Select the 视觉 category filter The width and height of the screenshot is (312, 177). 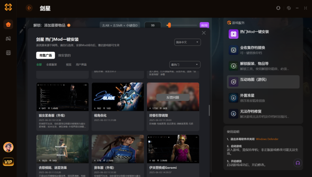click(x=69, y=65)
